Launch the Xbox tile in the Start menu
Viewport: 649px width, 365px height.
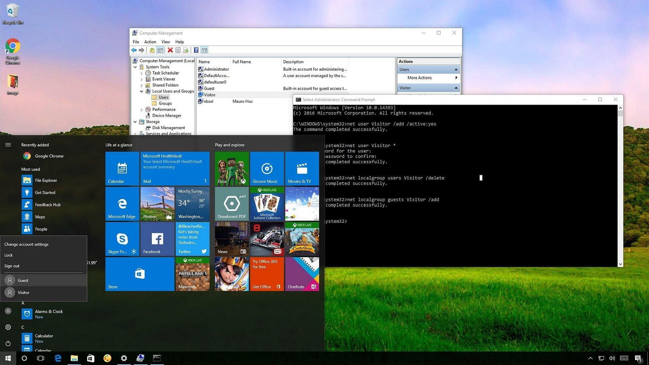coord(232,168)
